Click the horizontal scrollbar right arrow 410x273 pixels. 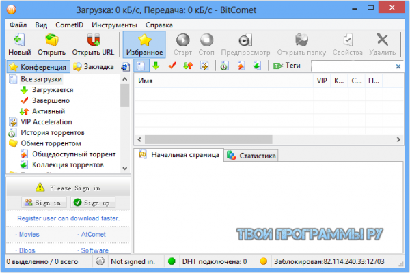398,139
